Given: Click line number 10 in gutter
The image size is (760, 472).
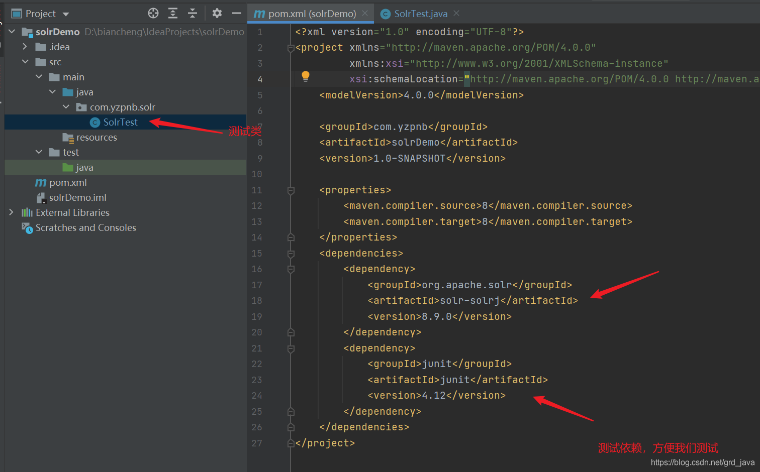Looking at the screenshot, I should pyautogui.click(x=257, y=174).
